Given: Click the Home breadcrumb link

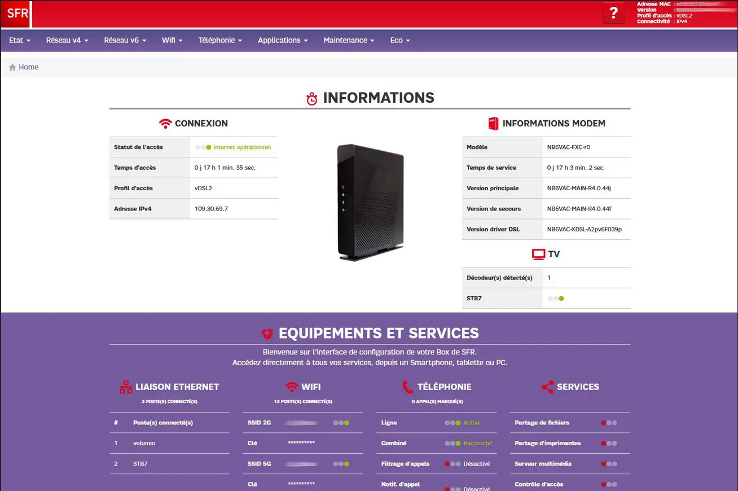Looking at the screenshot, I should click(x=29, y=67).
